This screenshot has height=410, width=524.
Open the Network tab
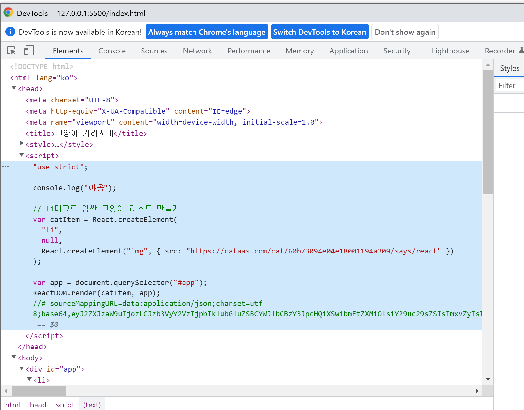[x=197, y=51]
